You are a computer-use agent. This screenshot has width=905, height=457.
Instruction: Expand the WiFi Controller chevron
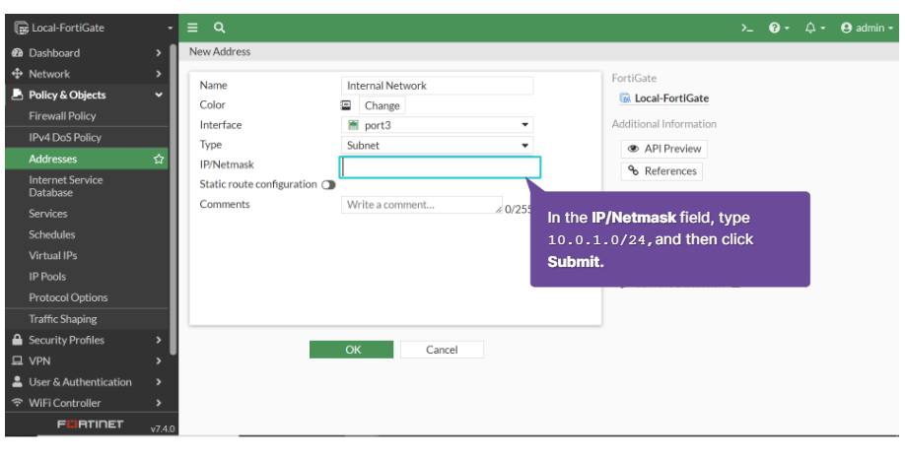[158, 403]
